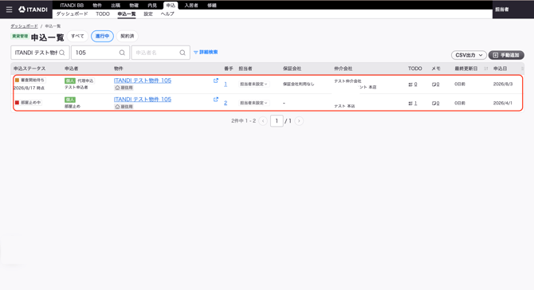Image resolution: width=534 pixels, height=290 pixels.
Task: Click the 代理申込 tag
Action: coord(85,80)
